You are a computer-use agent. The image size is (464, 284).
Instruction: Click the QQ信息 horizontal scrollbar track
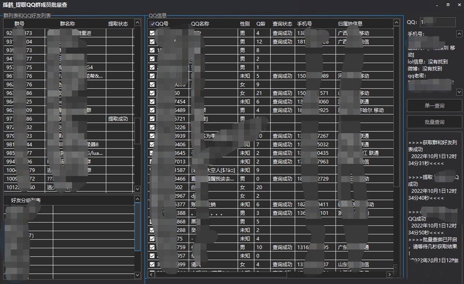point(337,275)
